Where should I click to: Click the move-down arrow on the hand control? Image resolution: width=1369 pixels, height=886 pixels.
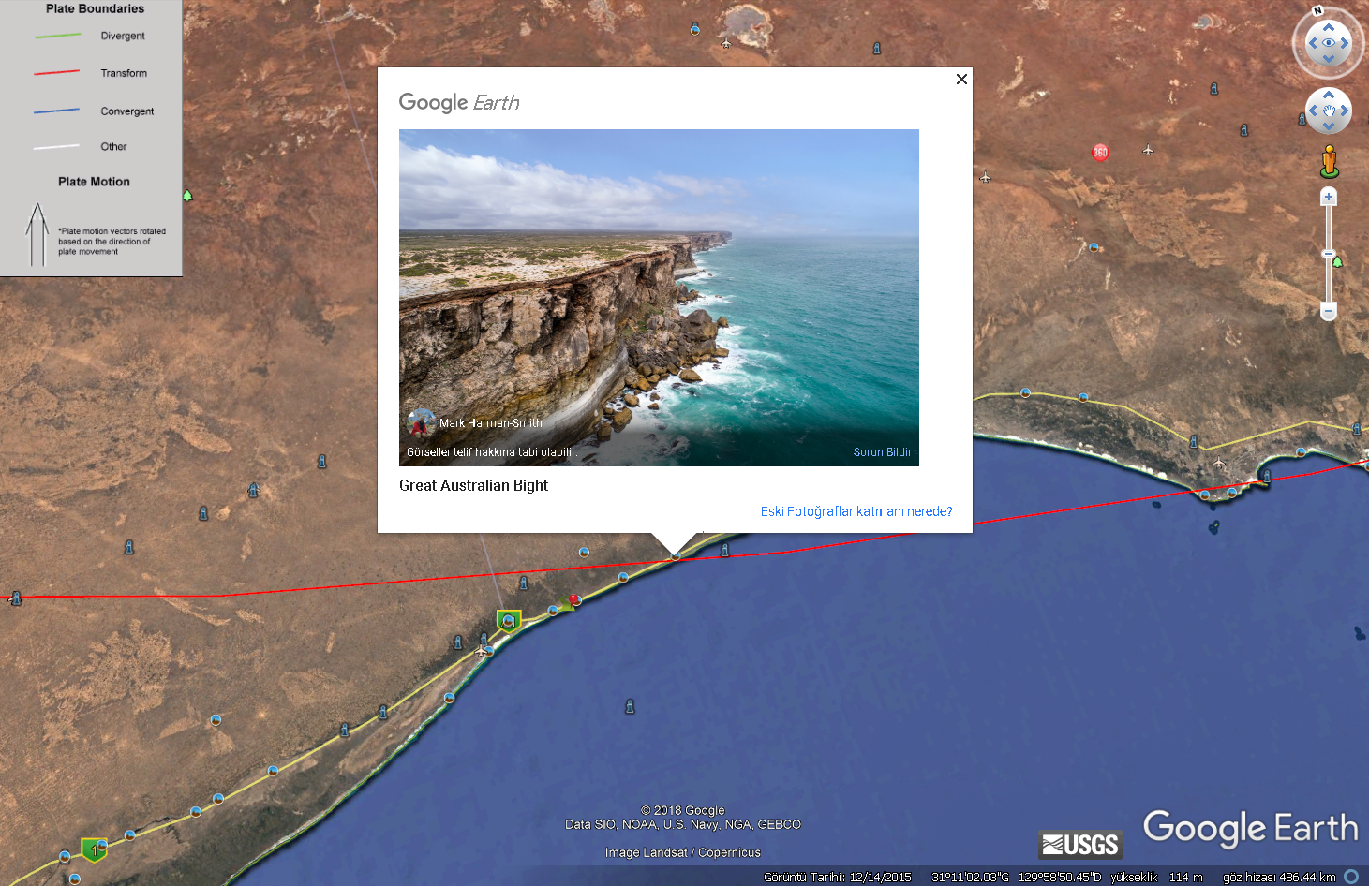tap(1329, 126)
